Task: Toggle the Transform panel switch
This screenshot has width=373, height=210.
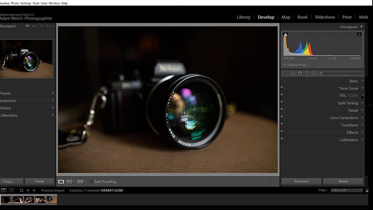Action: click(x=282, y=124)
